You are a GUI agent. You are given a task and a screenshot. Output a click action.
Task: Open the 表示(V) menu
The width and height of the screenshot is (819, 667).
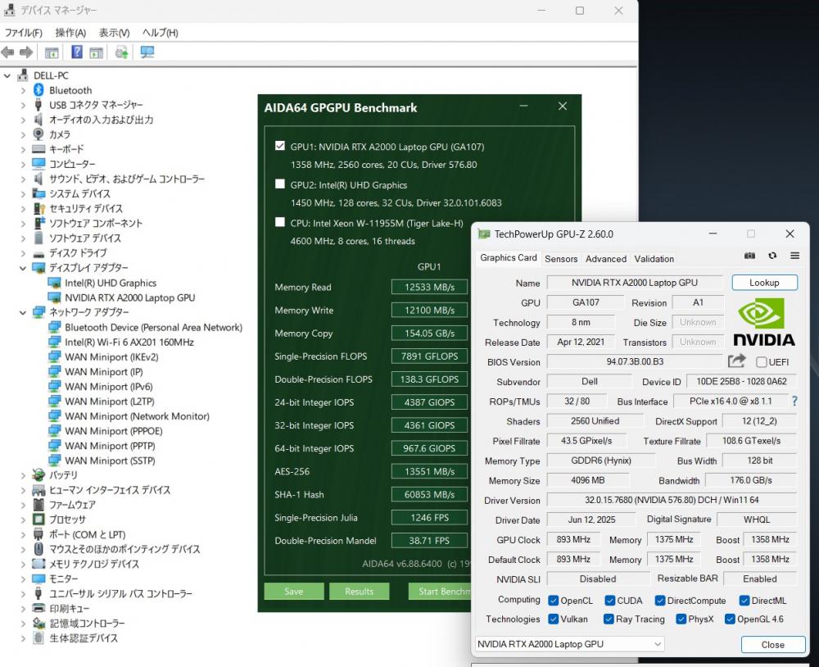pos(115,33)
